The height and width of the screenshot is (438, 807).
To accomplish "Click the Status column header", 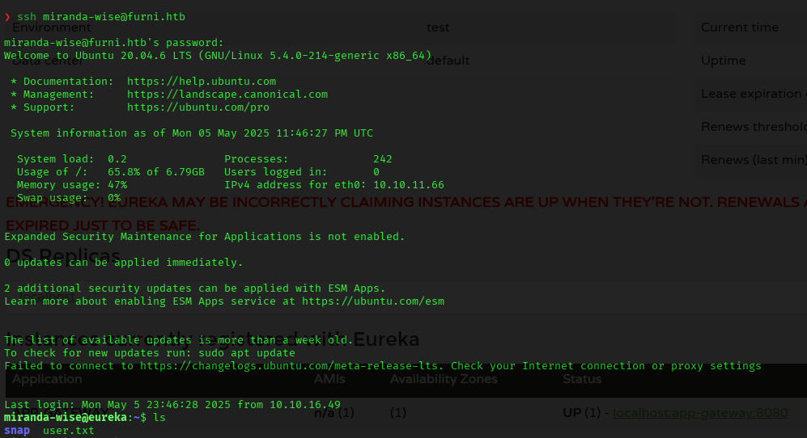I will 582,379.
